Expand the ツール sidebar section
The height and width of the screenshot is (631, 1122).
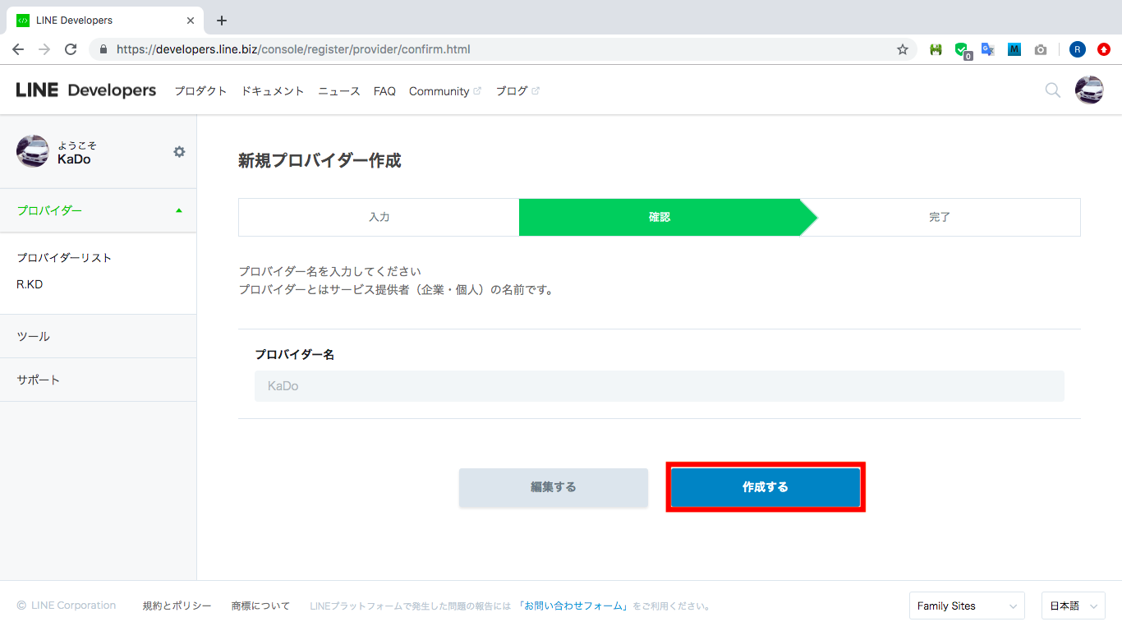[99, 336]
